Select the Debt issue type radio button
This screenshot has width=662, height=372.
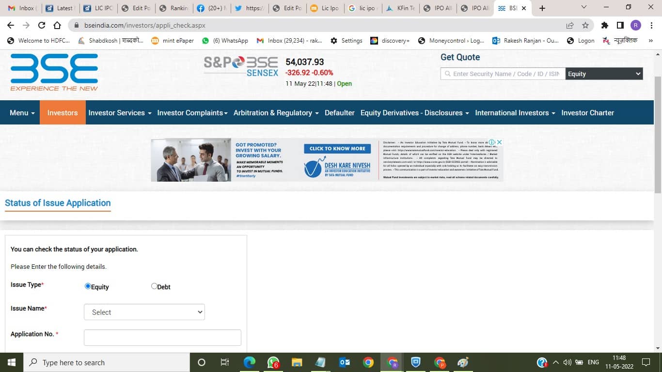click(154, 286)
